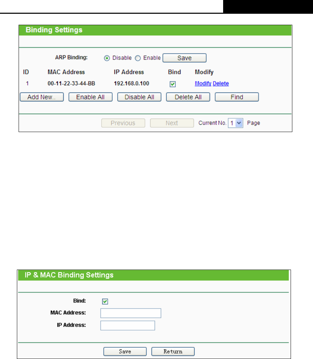Click the IP & MAC Binding Settings title
The height and width of the screenshot is (359, 313).
[x=69, y=275]
